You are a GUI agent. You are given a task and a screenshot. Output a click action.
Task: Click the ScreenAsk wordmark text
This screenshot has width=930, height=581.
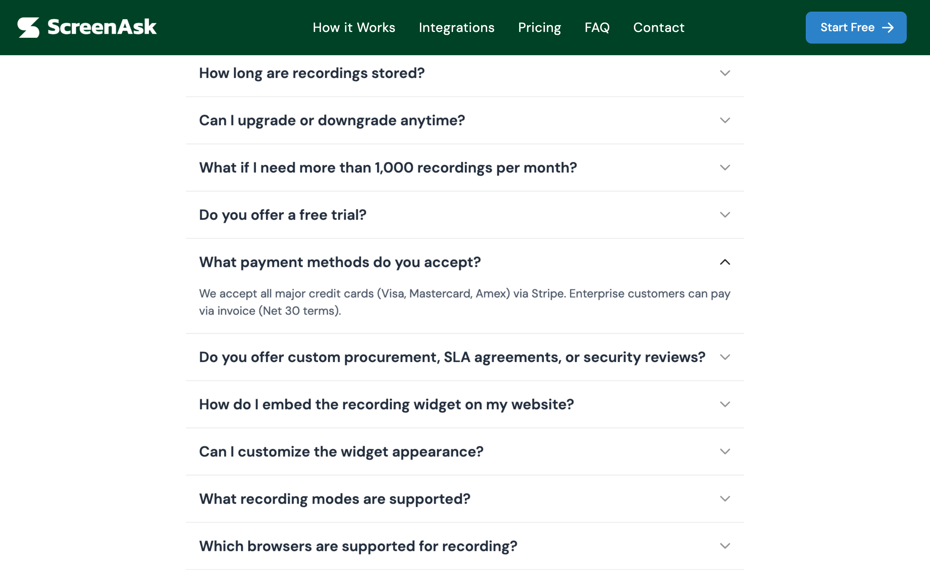pyautogui.click(x=102, y=28)
